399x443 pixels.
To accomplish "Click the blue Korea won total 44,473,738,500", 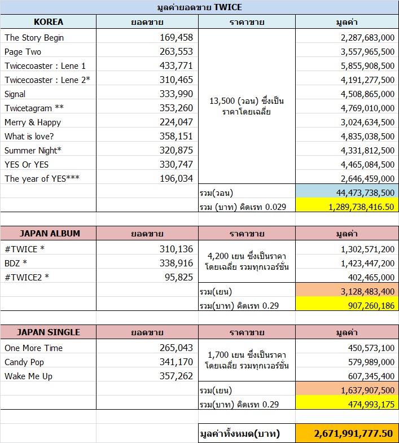I will (347, 192).
